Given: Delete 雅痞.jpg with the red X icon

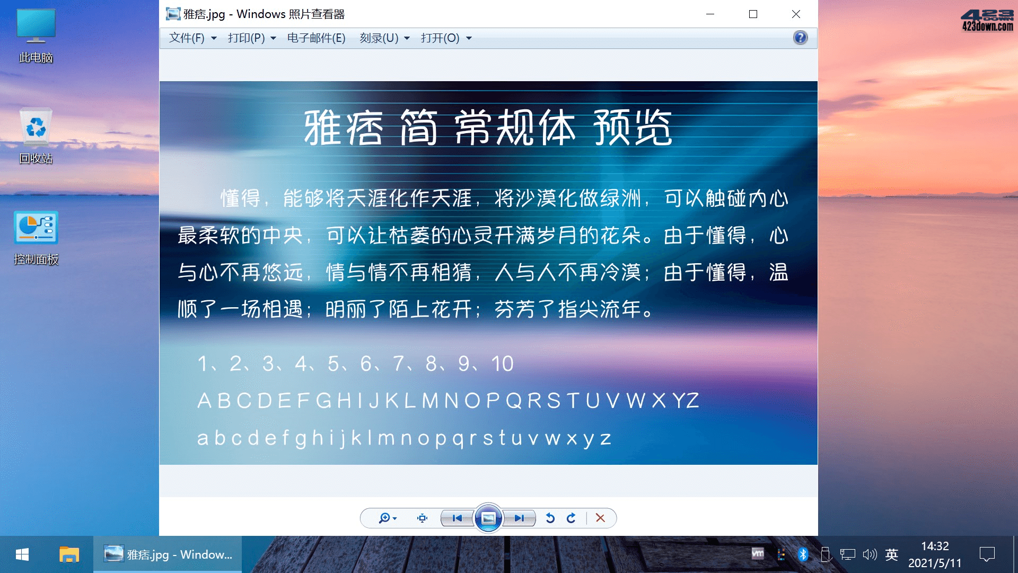Looking at the screenshot, I should (600, 518).
